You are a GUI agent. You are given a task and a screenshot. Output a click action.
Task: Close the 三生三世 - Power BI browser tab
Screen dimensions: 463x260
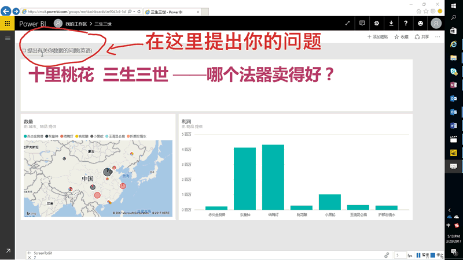click(x=198, y=12)
